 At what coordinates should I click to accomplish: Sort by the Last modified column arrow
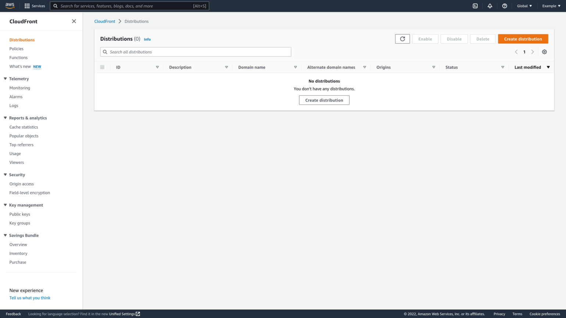point(548,67)
